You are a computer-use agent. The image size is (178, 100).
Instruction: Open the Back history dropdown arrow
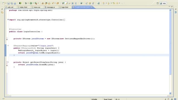point(119,3)
